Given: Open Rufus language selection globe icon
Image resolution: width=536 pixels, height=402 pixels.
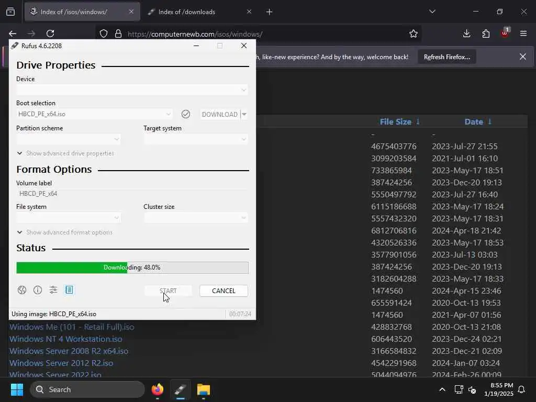Looking at the screenshot, I should pos(22,290).
